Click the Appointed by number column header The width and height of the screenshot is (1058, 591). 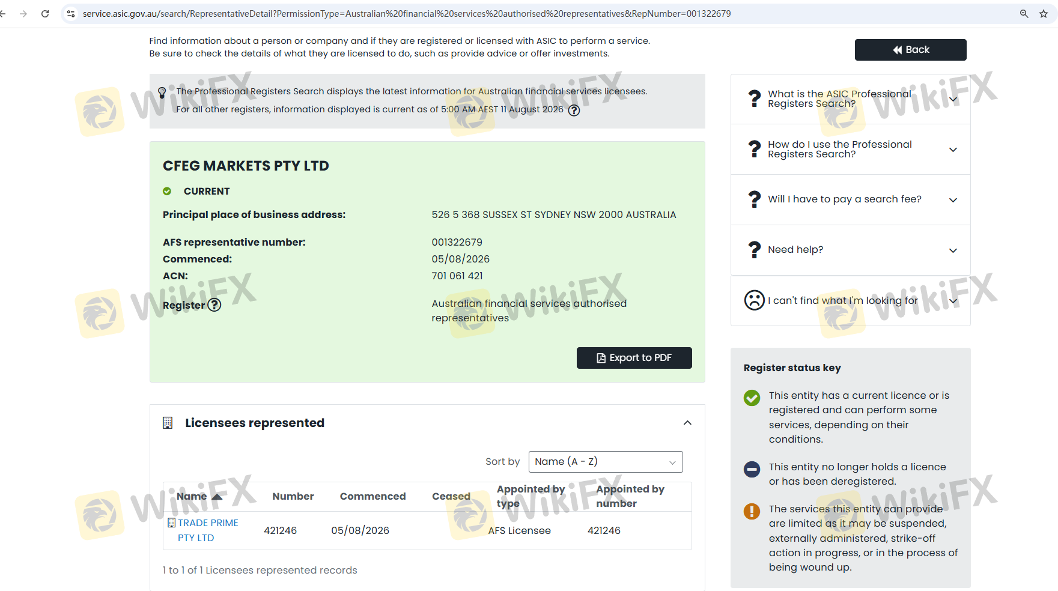click(630, 497)
